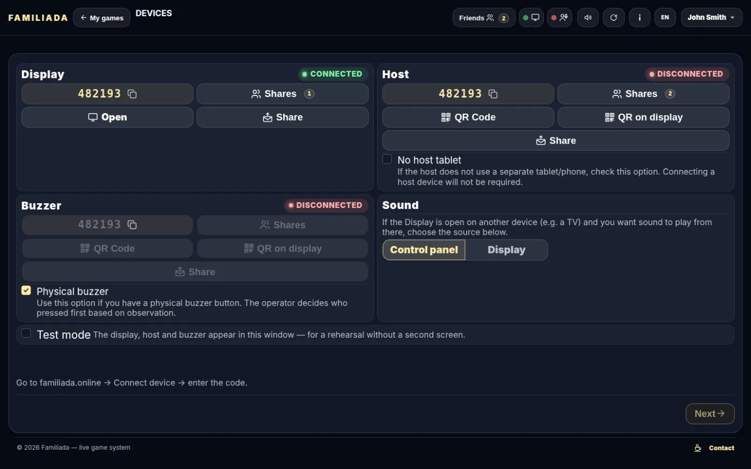Copy the Buzzer code 482193
Viewport: 751px width, 469px height.
(132, 225)
